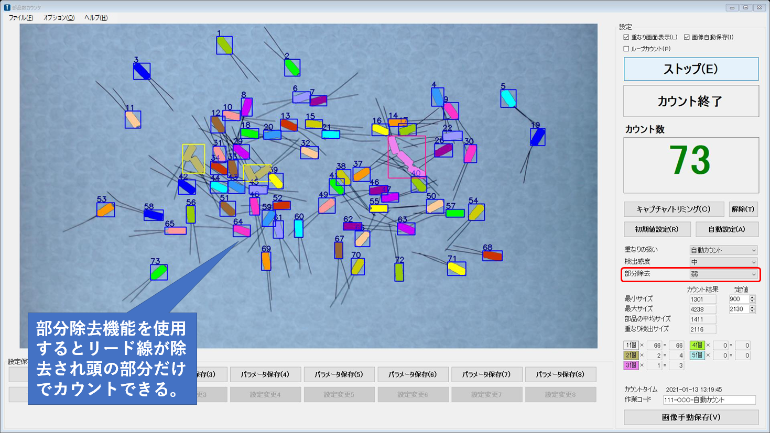Click the 初期値設定(R) button
The height and width of the screenshot is (433, 770).
(657, 229)
